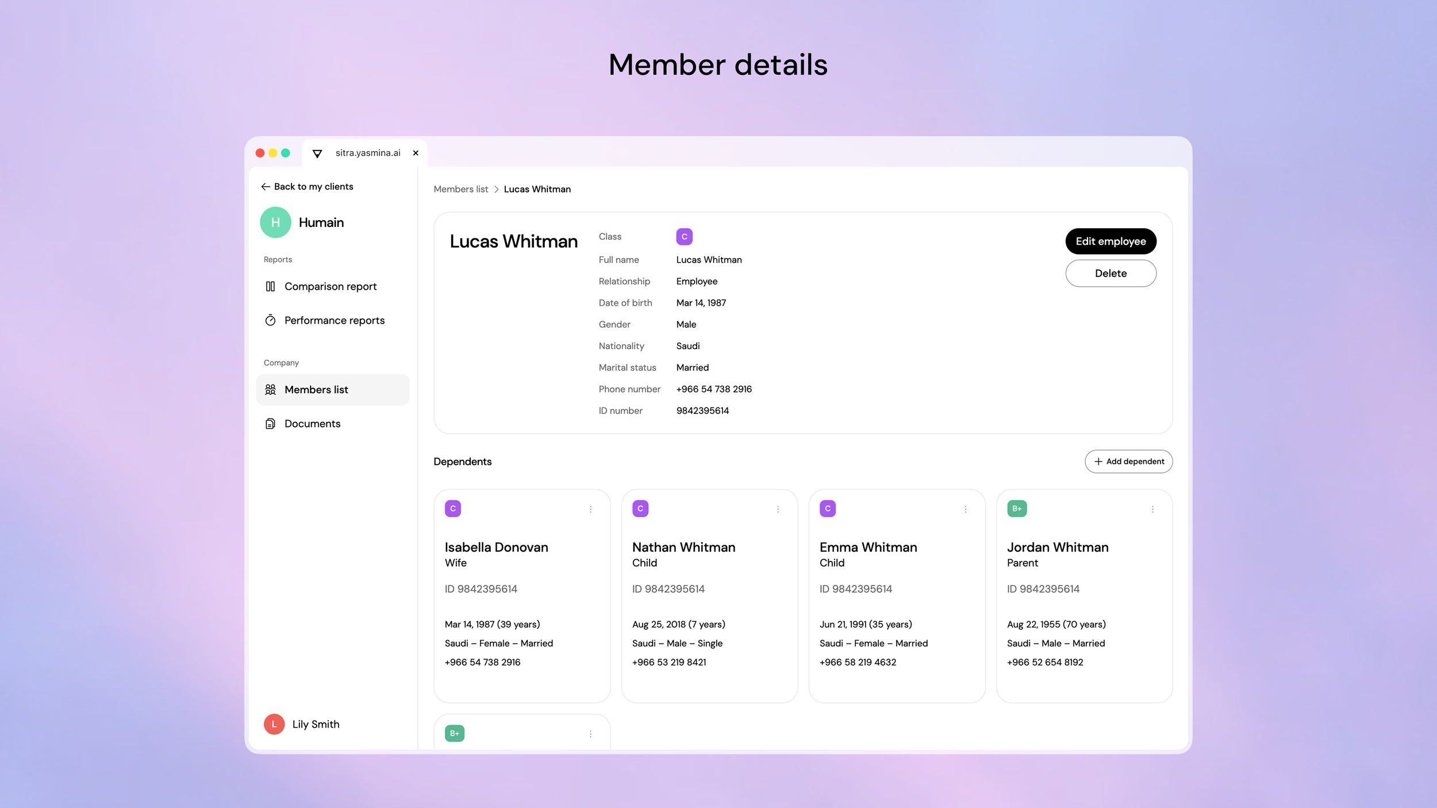Go back via Back to my clients

coord(307,187)
